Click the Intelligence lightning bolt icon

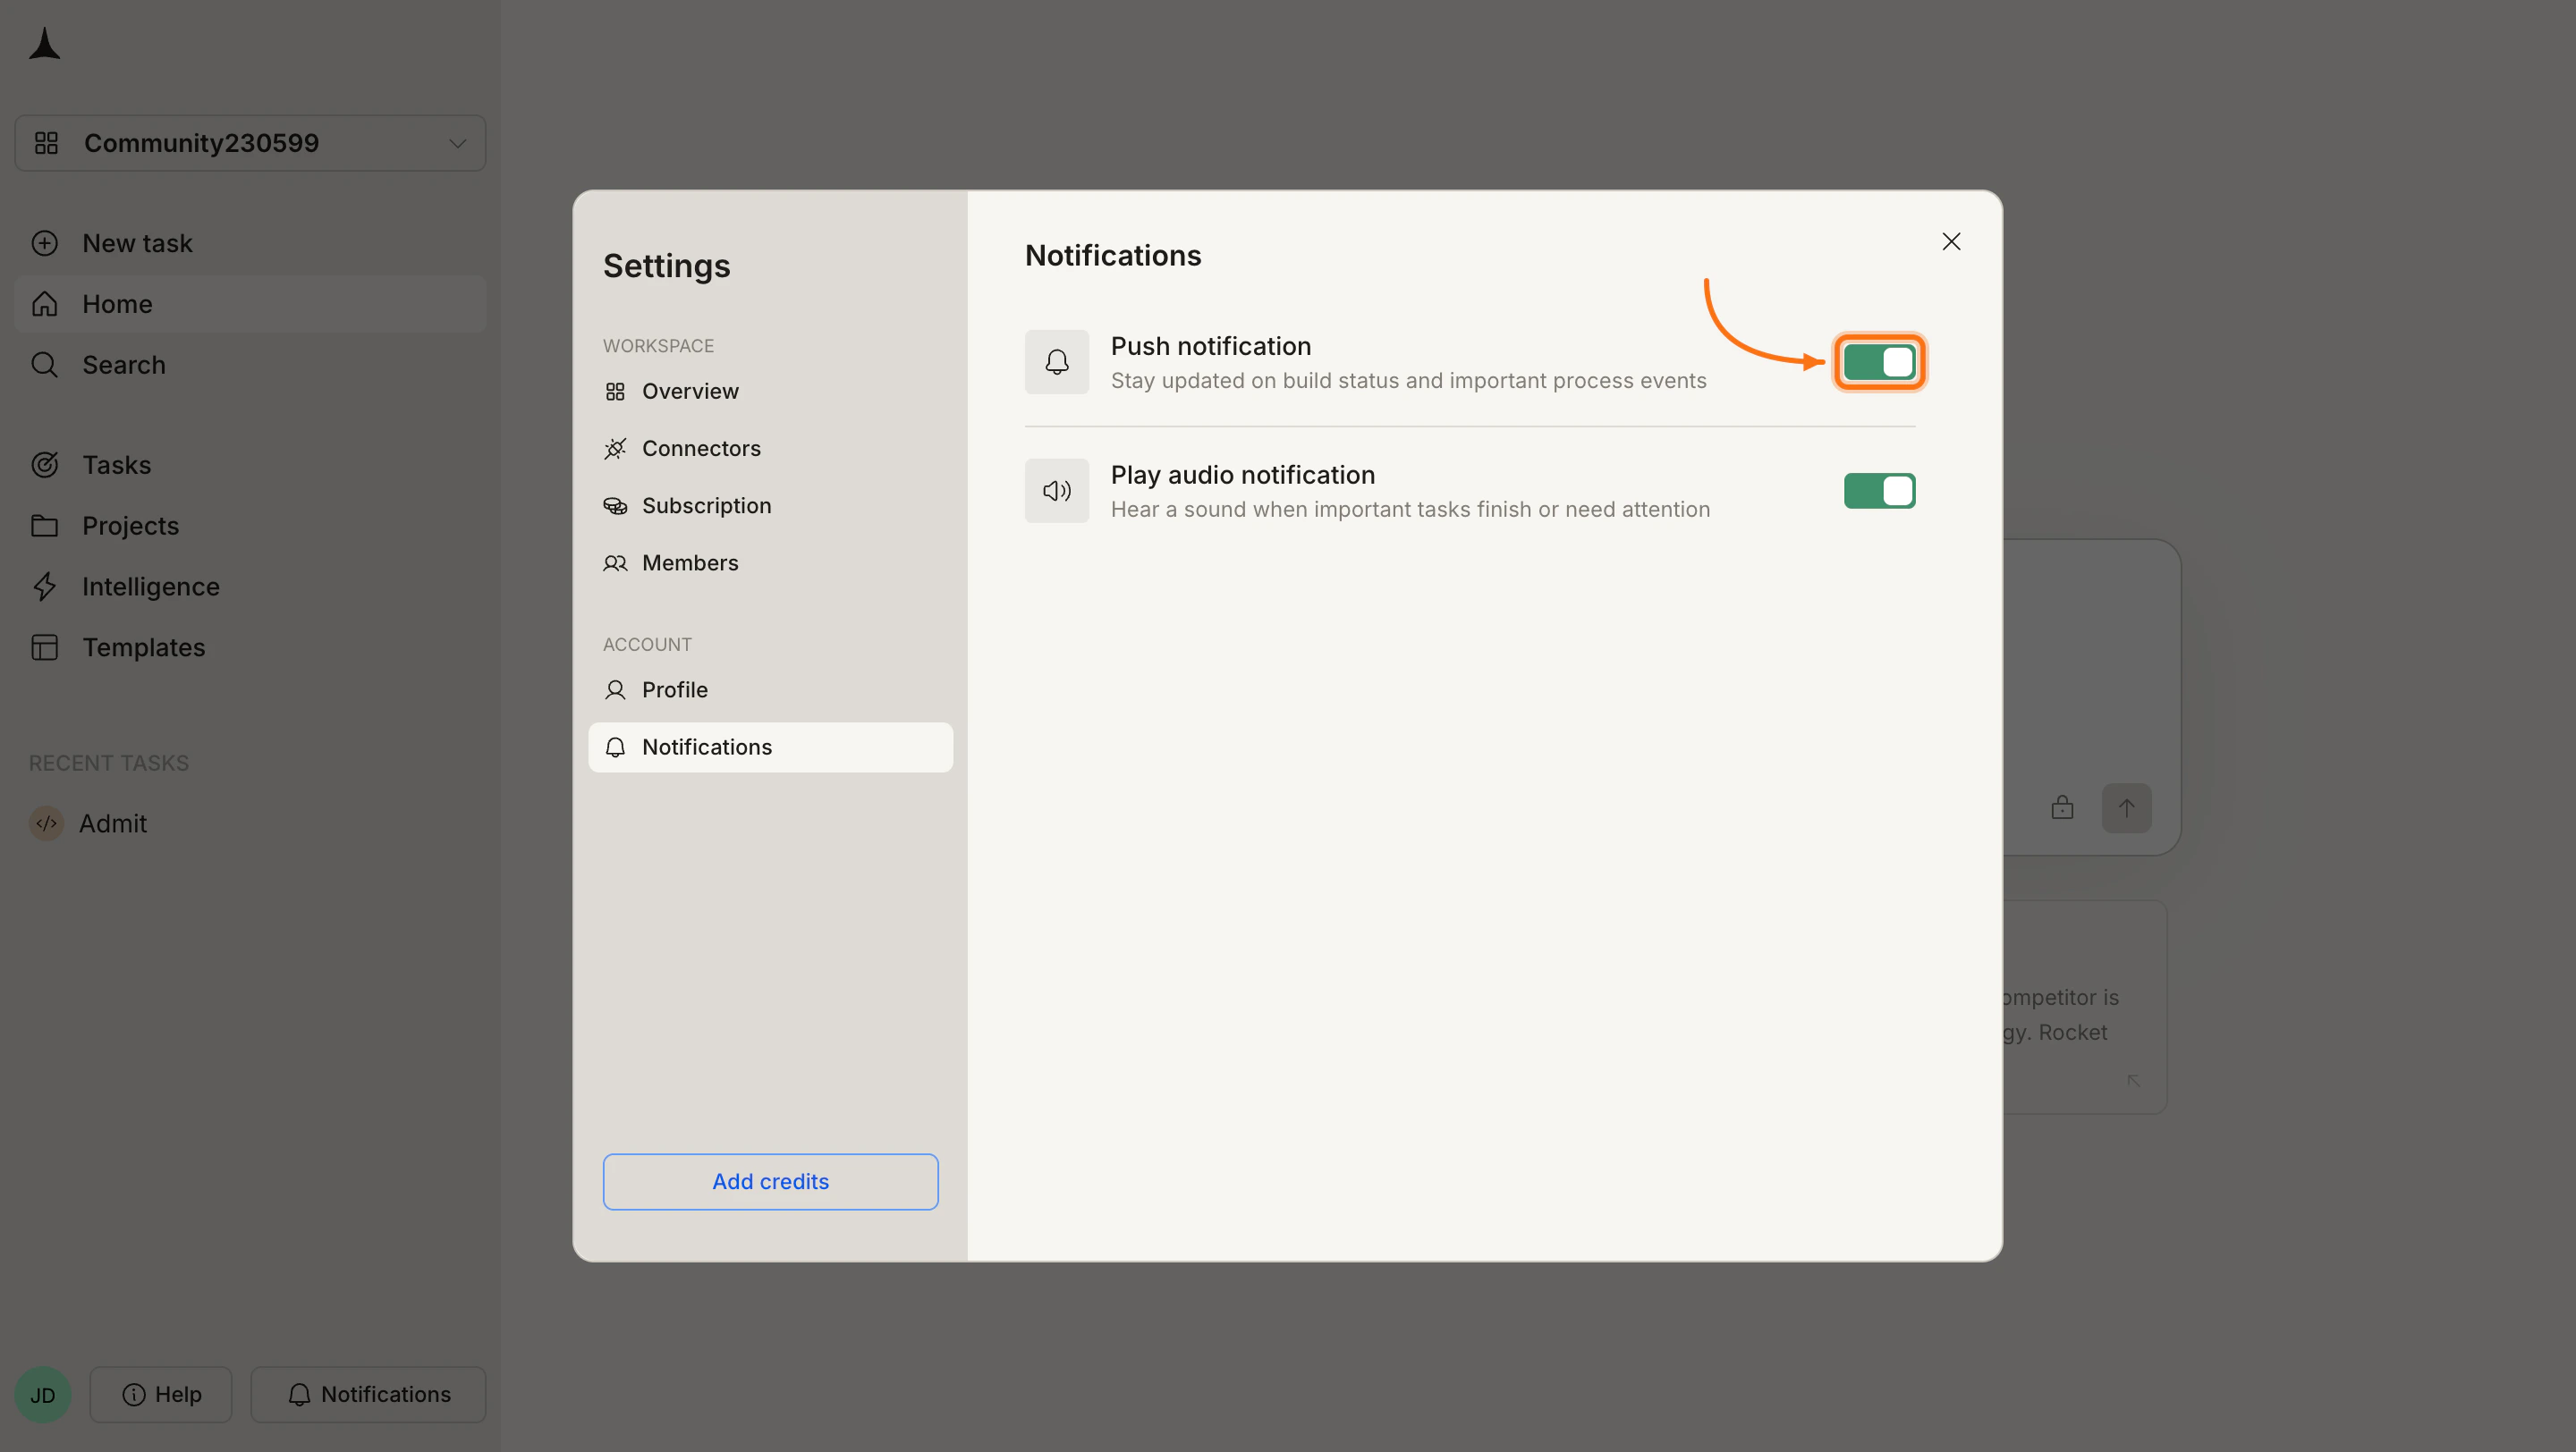pyautogui.click(x=44, y=587)
